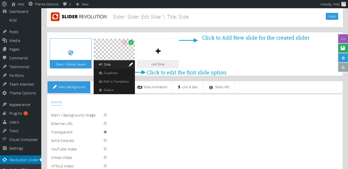The image size is (348, 169).
Task: Delete the slide via menu
Action: click(x=108, y=90)
